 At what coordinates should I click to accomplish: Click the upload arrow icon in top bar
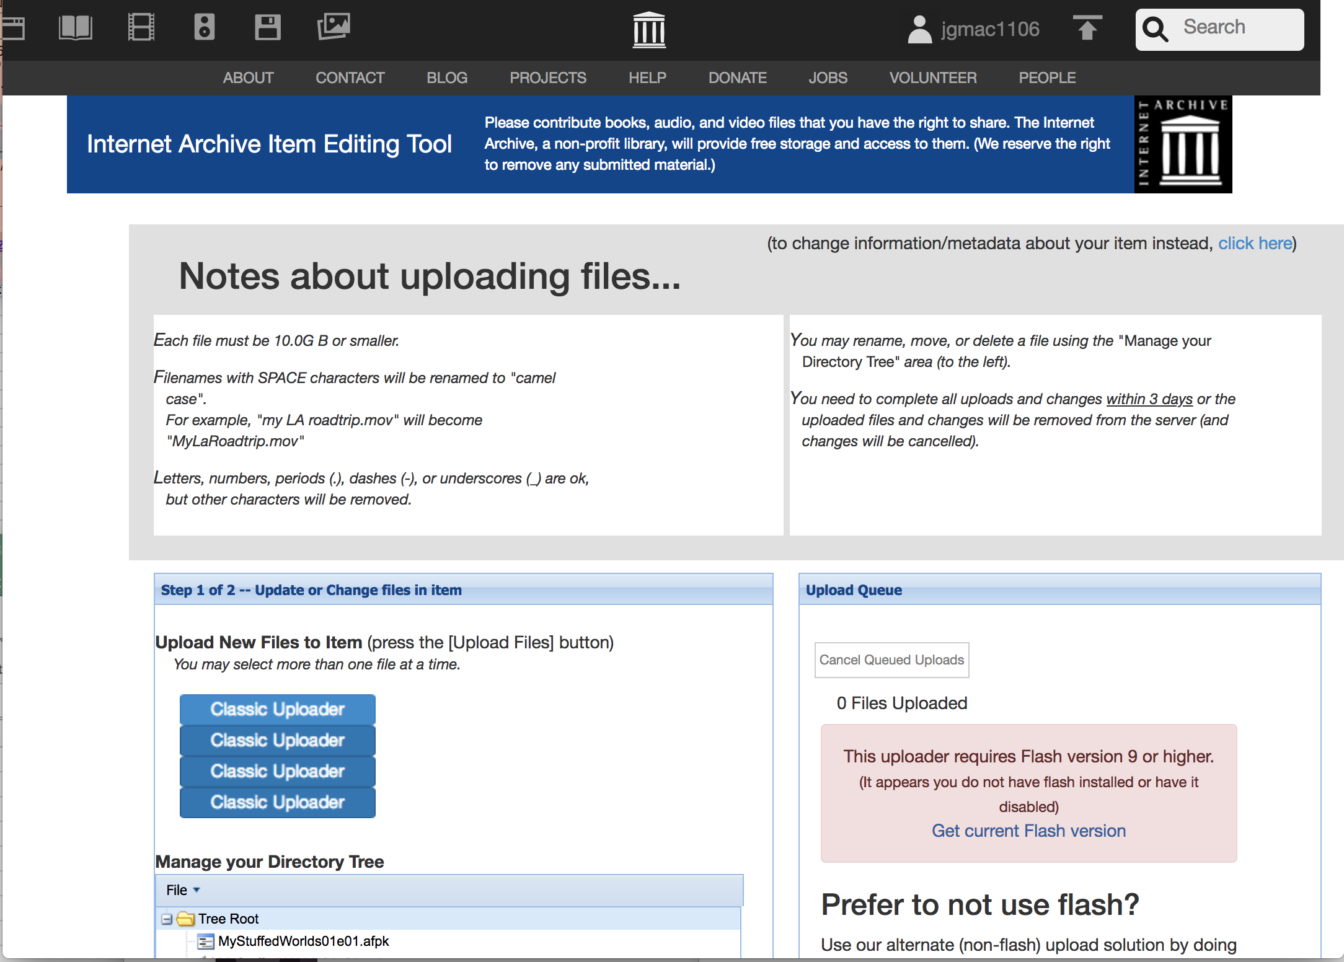point(1087,28)
